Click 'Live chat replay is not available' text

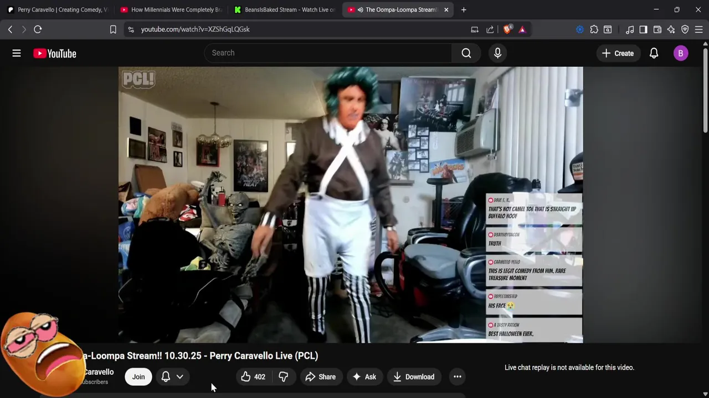569,368
